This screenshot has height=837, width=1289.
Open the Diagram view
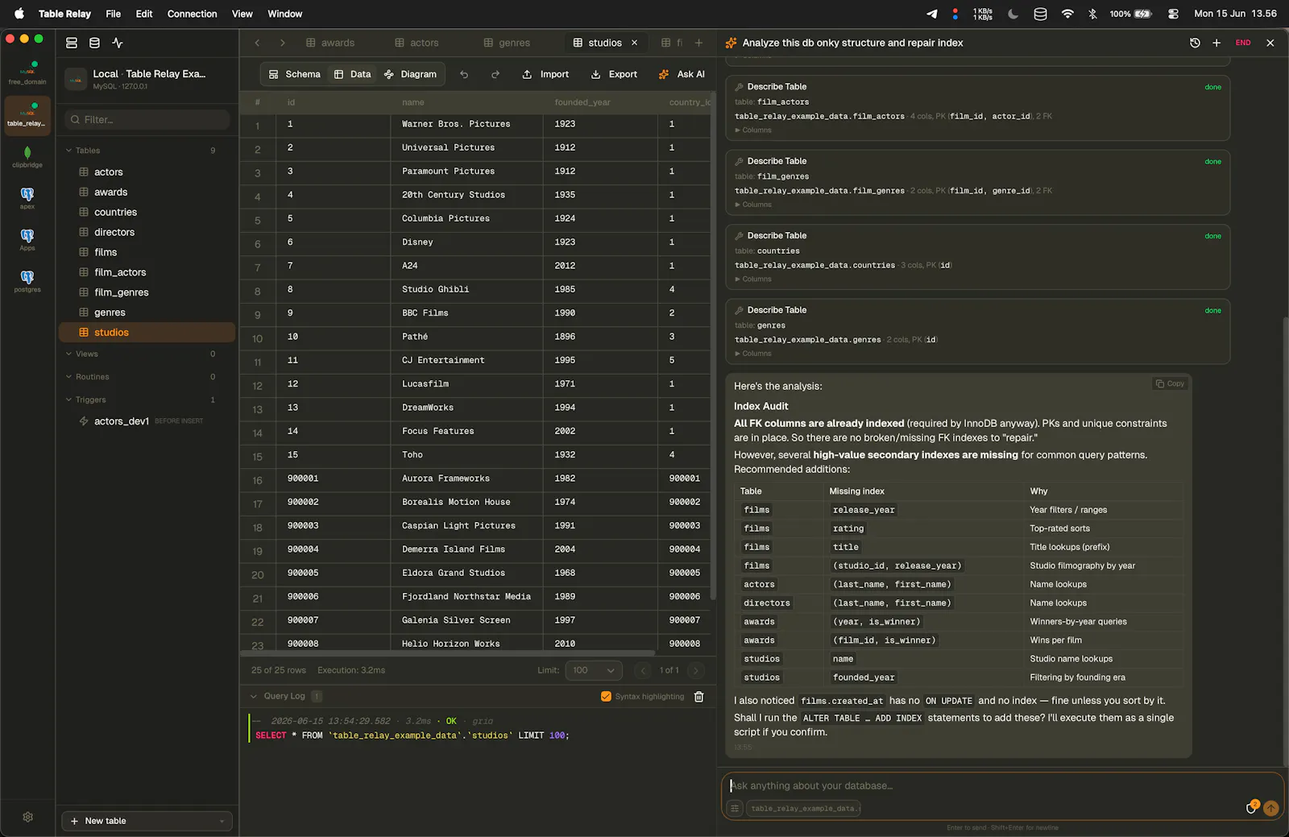coord(410,74)
